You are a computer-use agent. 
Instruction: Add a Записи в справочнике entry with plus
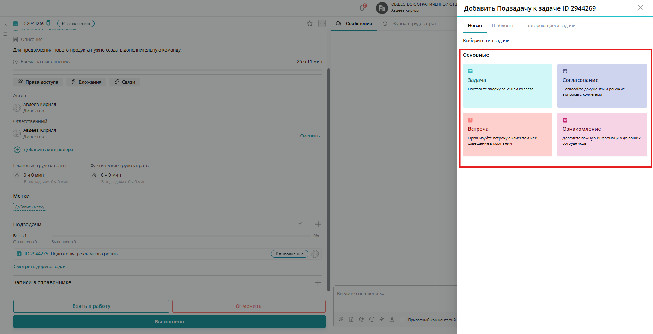coord(318,283)
